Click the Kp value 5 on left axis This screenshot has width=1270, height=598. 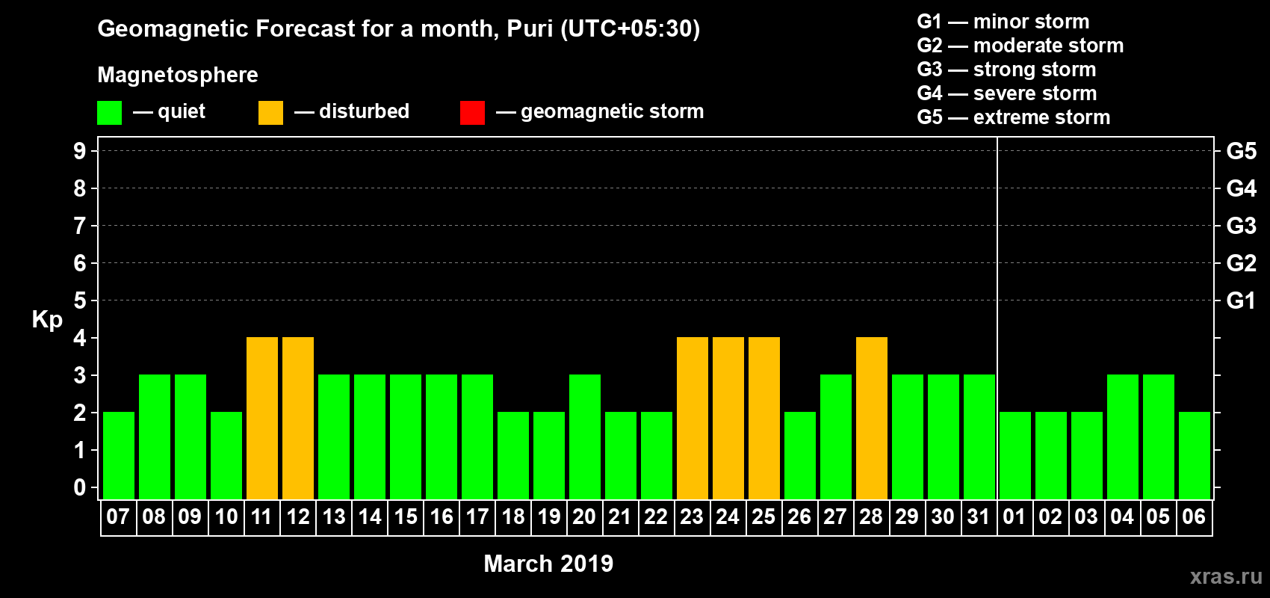click(80, 300)
